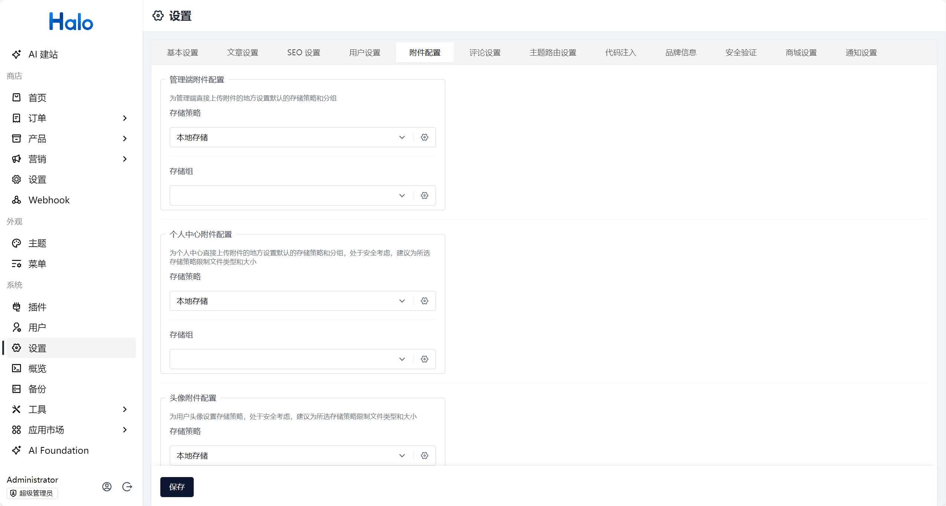Switch to 主题路由设置 tab
Screen dimensions: 946x506
tap(553, 53)
